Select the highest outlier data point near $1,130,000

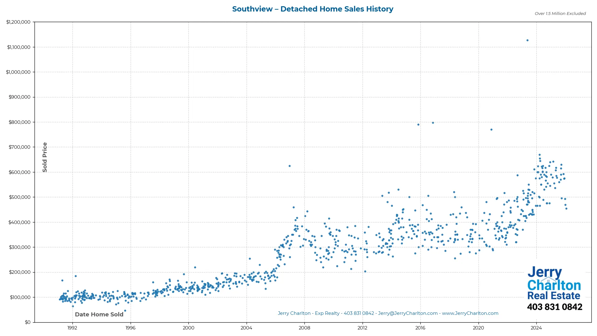[527, 40]
